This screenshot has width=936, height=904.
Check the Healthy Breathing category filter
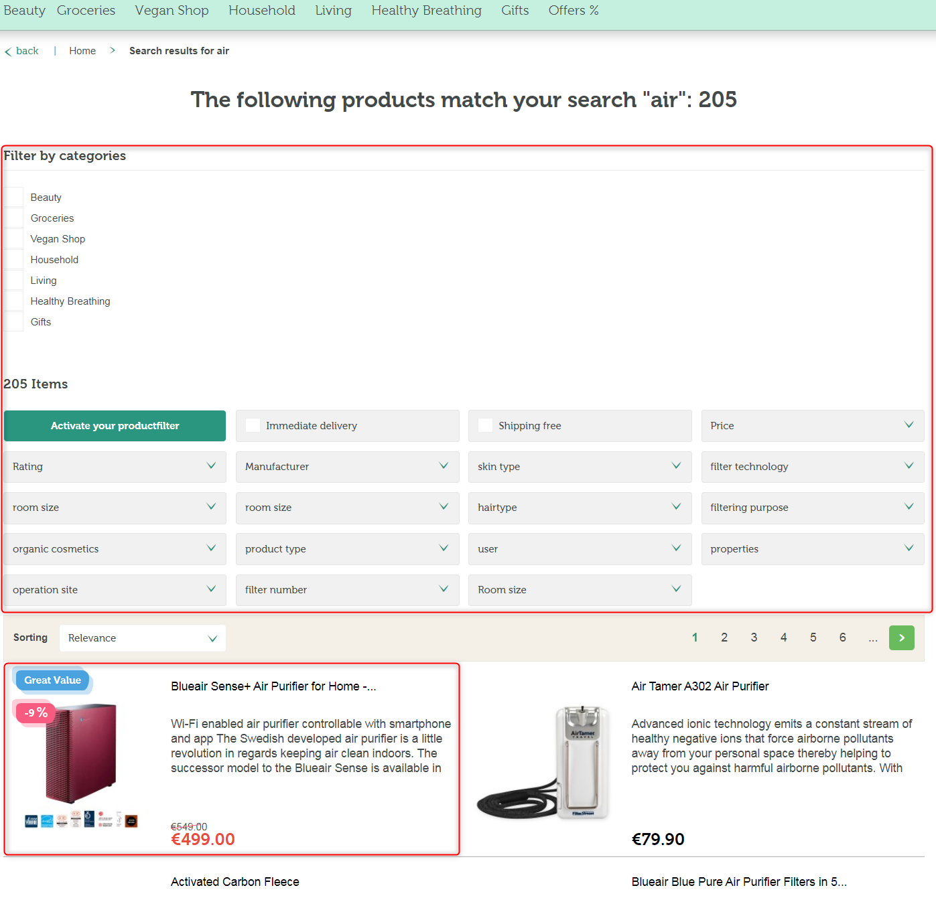tap(14, 301)
